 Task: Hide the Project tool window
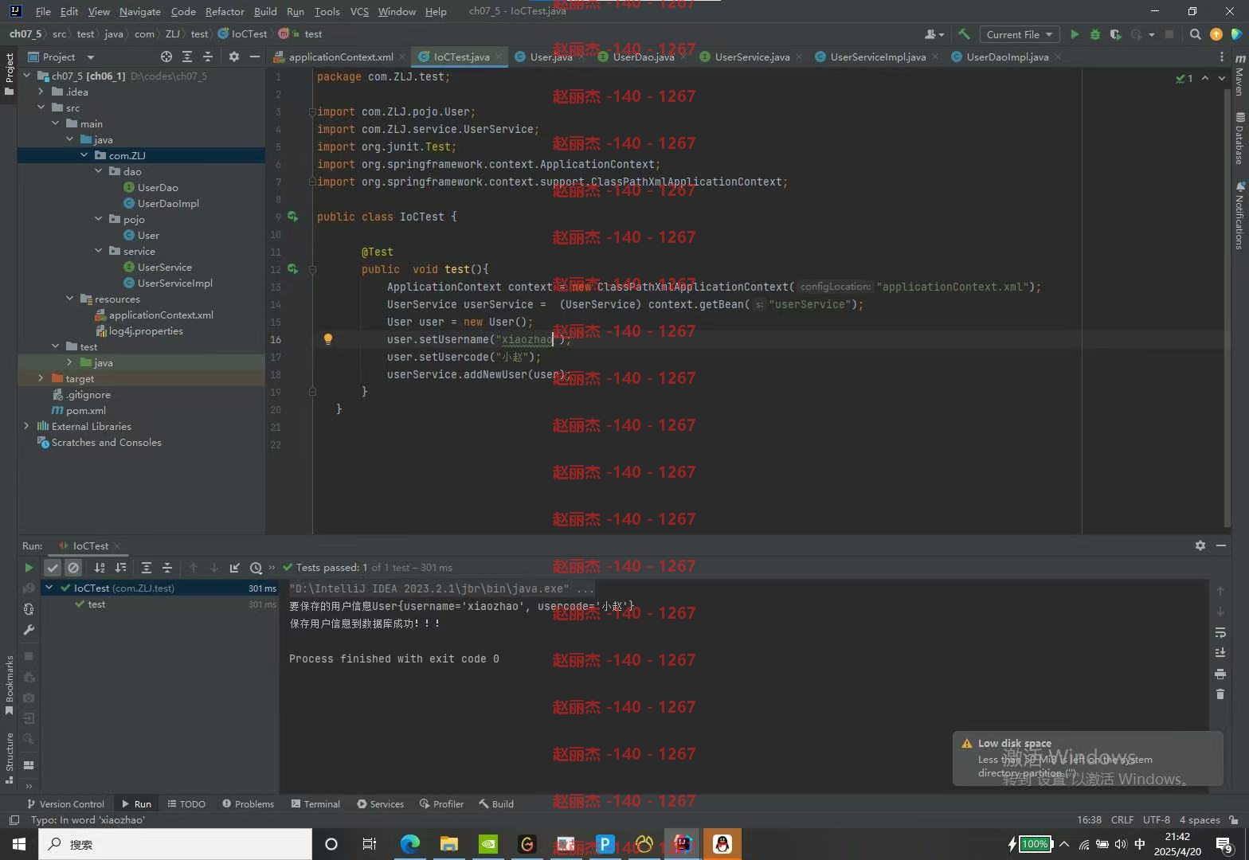(255, 57)
